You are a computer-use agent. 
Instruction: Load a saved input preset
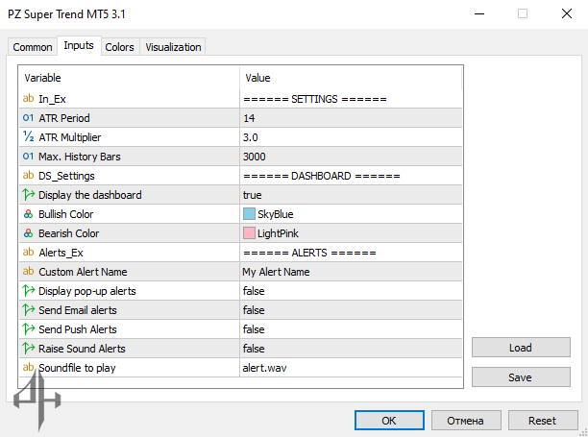(x=521, y=348)
